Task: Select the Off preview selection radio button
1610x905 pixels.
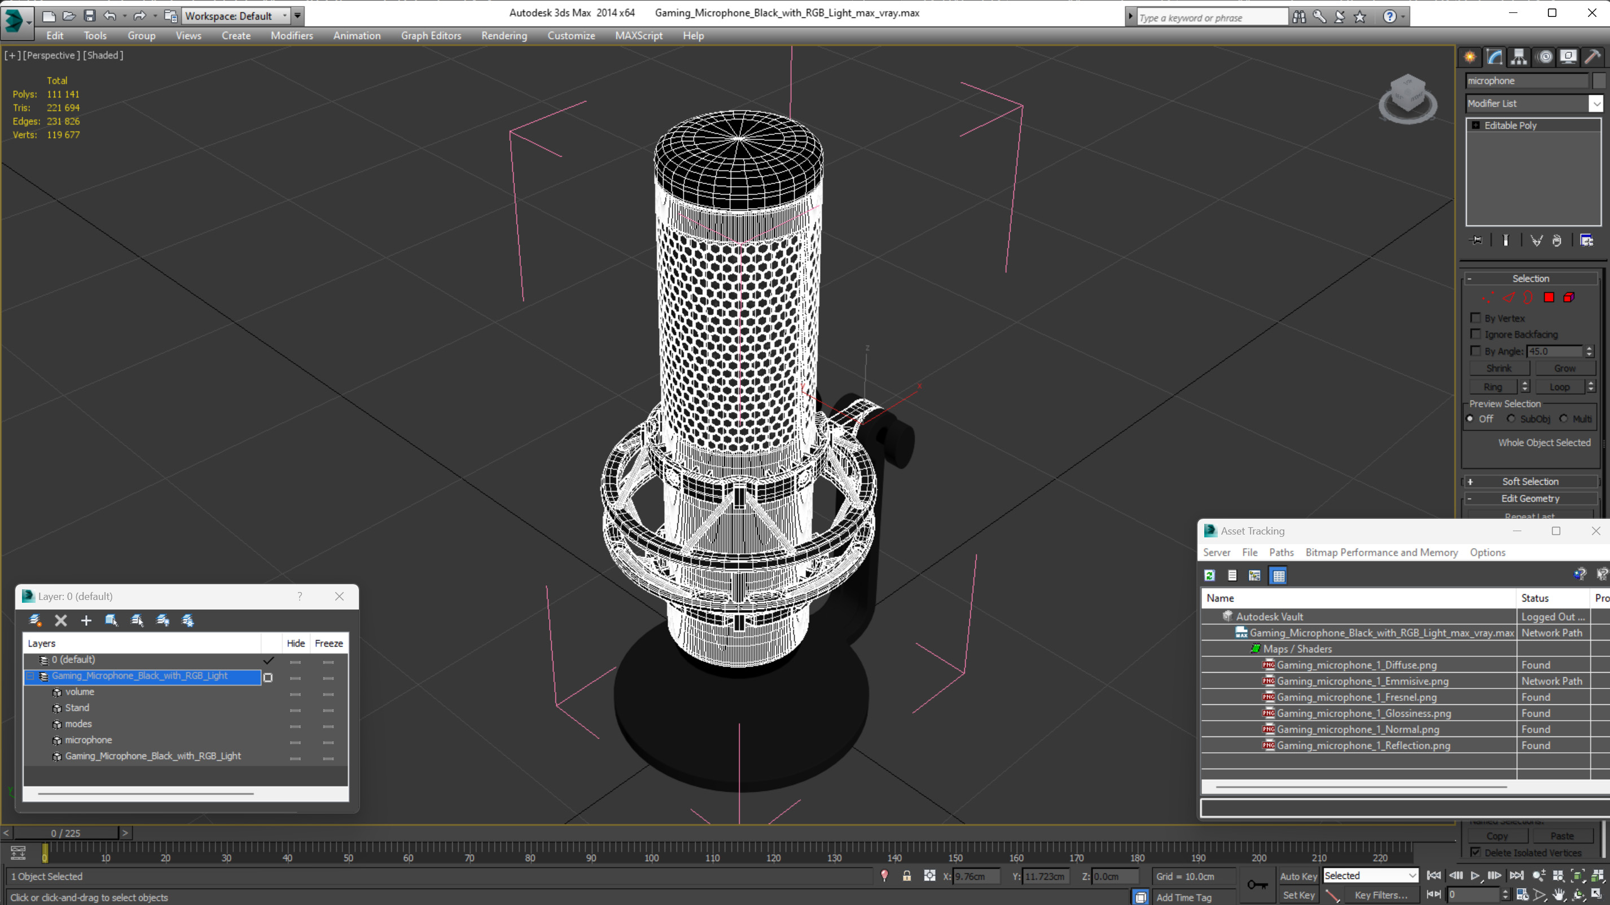Action: [1470, 418]
